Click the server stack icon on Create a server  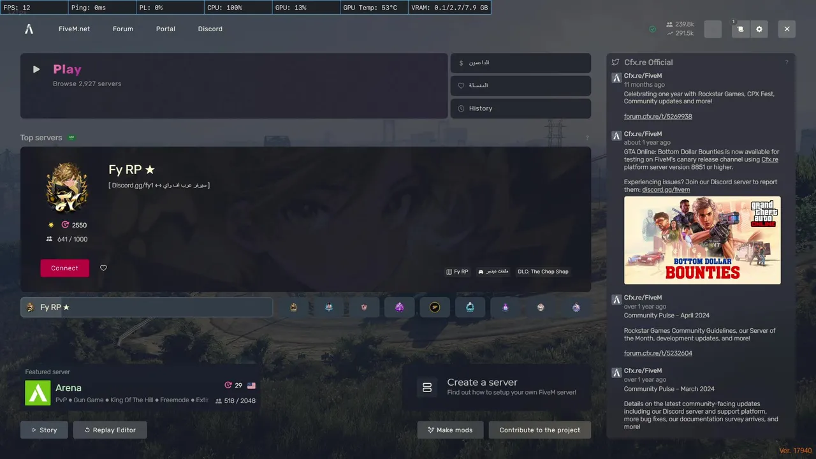click(427, 387)
